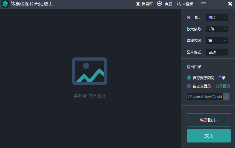
Task: Select 自定义目录 radio option
Action: click(x=189, y=86)
